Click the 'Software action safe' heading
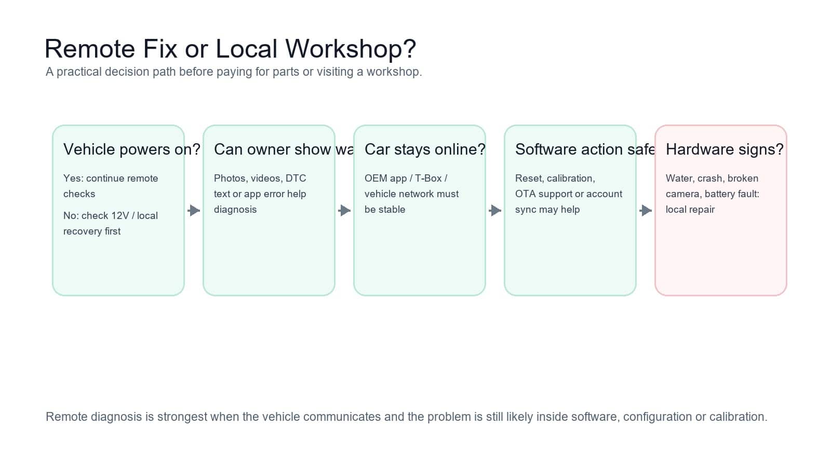Viewport: 831px width, 467px height. (x=585, y=149)
